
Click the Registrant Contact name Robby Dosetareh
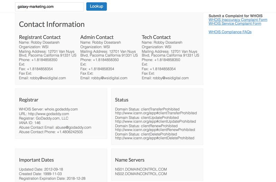pyautogui.click(x=45, y=43)
